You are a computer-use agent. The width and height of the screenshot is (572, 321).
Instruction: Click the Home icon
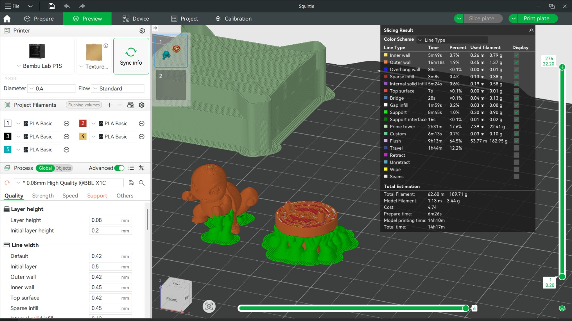pos(7,19)
